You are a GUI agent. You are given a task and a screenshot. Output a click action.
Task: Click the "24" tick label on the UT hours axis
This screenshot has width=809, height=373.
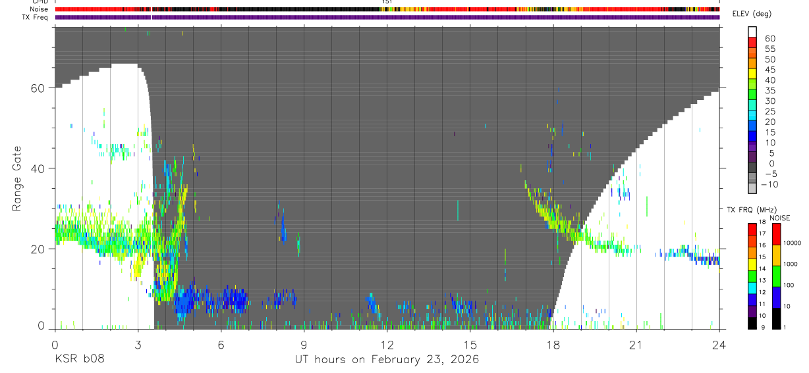(719, 344)
